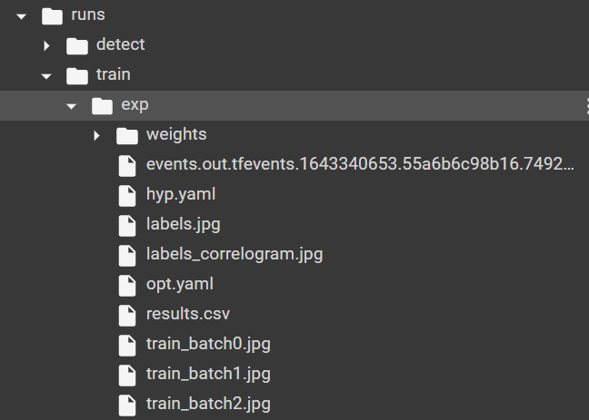Click the runs folder icon

point(53,15)
